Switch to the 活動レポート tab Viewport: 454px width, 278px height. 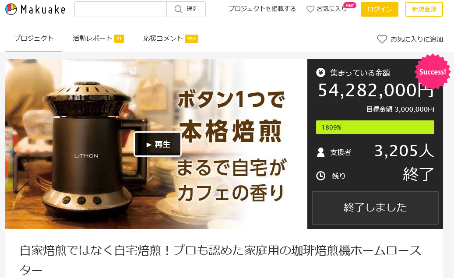[x=98, y=38]
